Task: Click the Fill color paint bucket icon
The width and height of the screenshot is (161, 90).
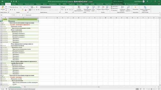Action: 22,10
